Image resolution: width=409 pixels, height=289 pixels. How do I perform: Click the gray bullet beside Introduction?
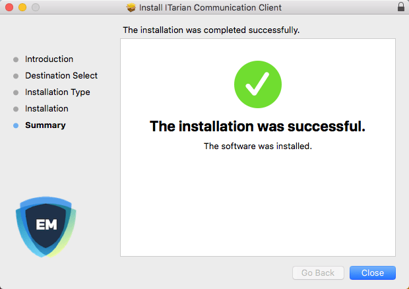click(16, 59)
